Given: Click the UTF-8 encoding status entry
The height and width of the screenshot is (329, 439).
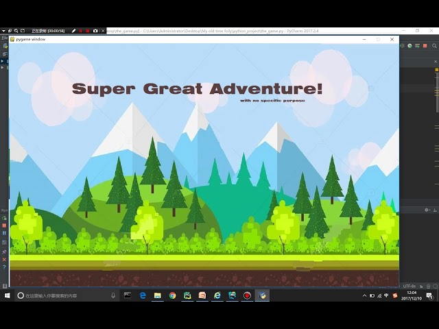Looking at the screenshot, I should [x=410, y=287].
